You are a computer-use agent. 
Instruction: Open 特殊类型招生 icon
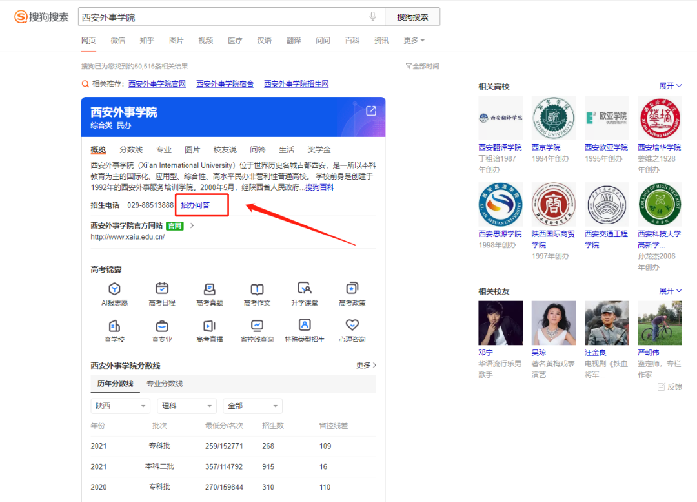pyautogui.click(x=305, y=326)
